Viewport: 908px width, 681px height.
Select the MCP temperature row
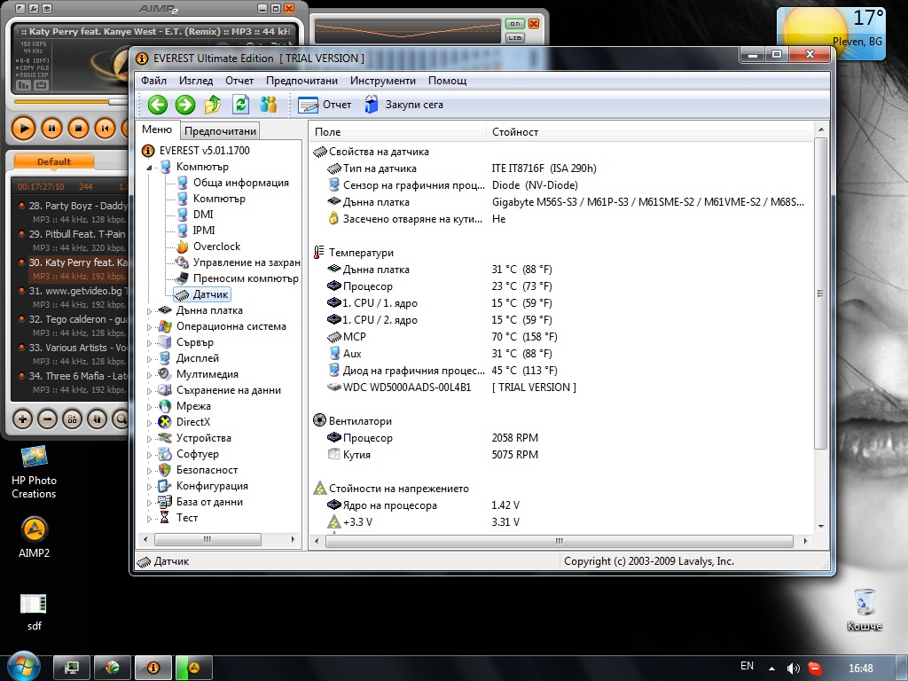click(x=560, y=336)
